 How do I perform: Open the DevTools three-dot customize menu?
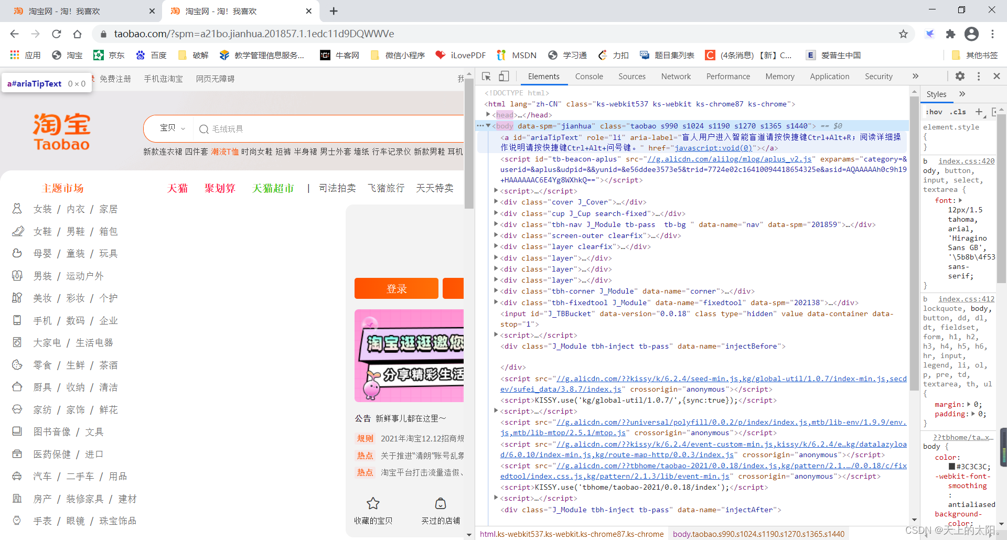(979, 76)
